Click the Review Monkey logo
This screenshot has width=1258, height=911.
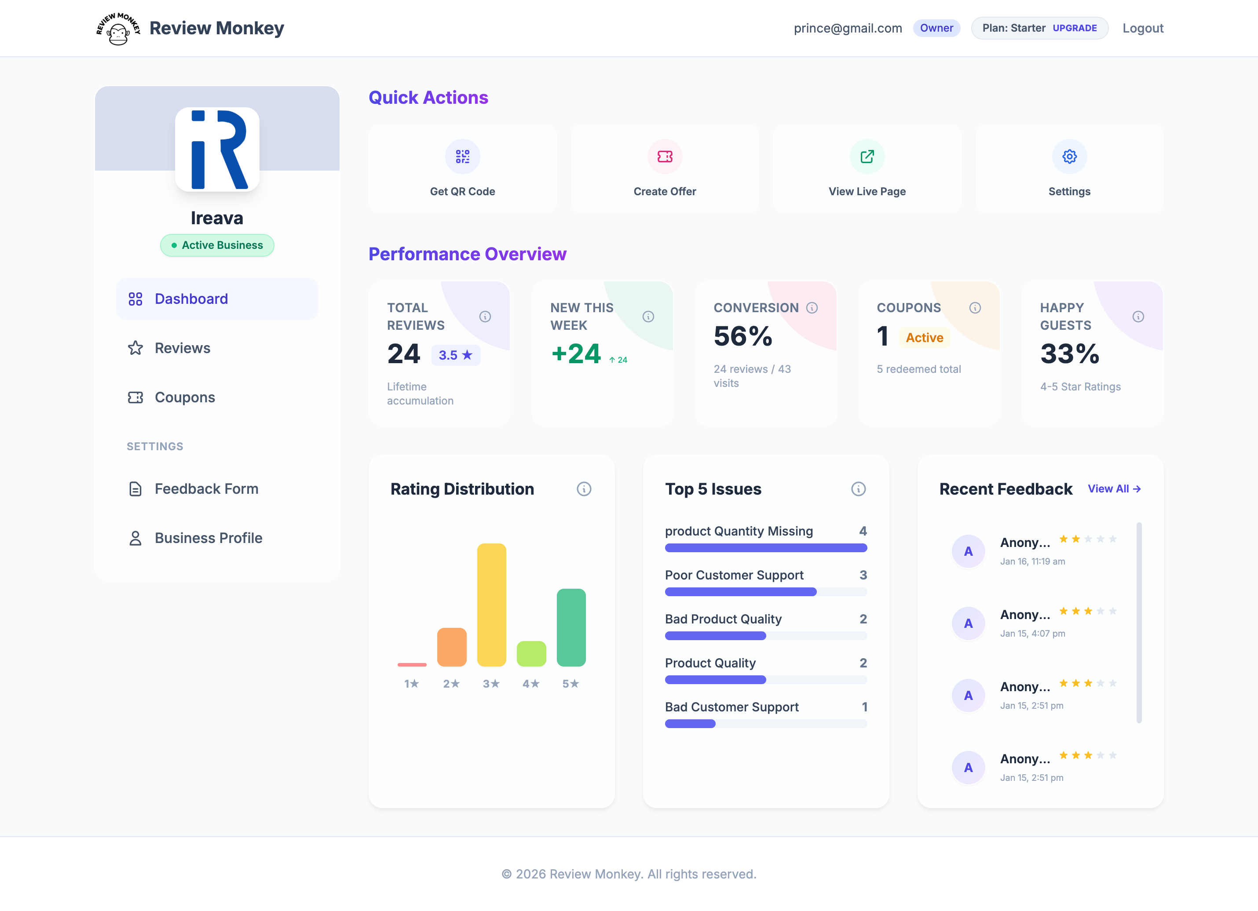[x=117, y=28]
